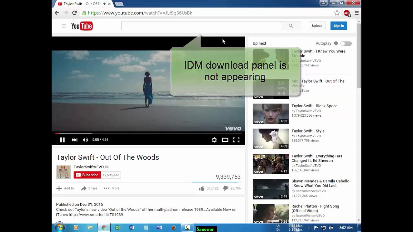Close the Taylor Swift browser tab
Image resolution: width=413 pixels, height=232 pixels.
(x=109, y=4)
